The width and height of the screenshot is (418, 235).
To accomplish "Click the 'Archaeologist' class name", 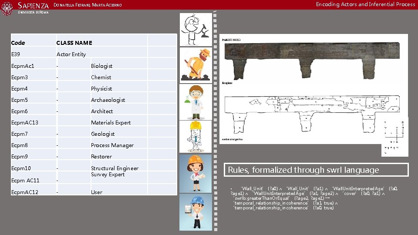I will point(108,100).
